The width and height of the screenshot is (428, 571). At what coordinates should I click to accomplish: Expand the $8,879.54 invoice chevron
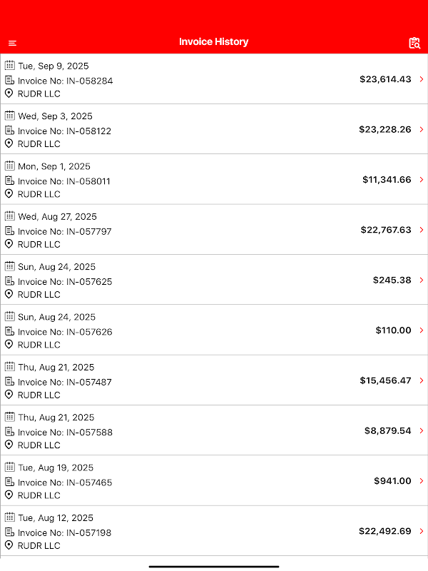[x=422, y=430]
